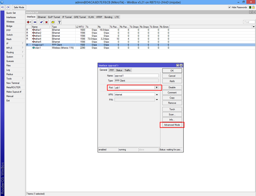Open the Wireless menu in sidebar
The width and height of the screenshot is (256, 196).
click(x=11, y=22)
